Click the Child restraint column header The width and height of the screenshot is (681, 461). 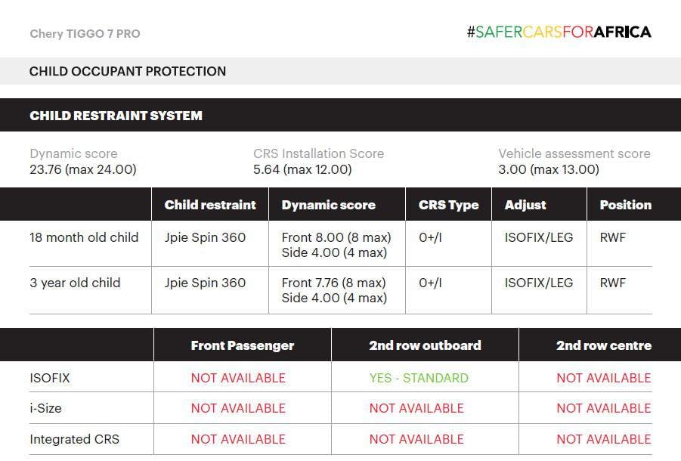(x=210, y=205)
